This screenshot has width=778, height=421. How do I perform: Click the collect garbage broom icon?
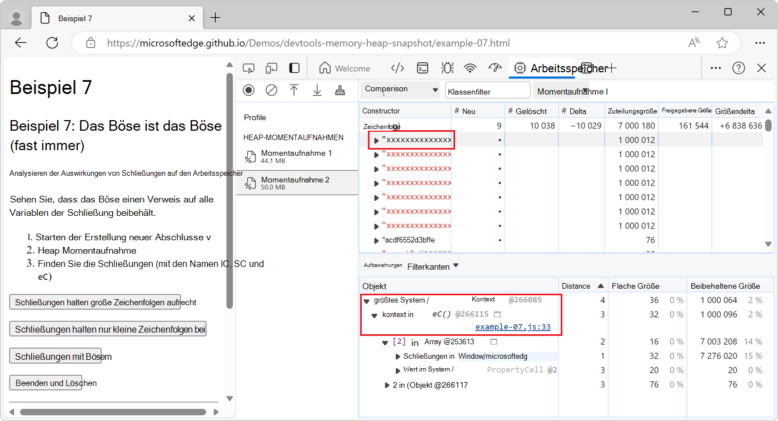340,90
